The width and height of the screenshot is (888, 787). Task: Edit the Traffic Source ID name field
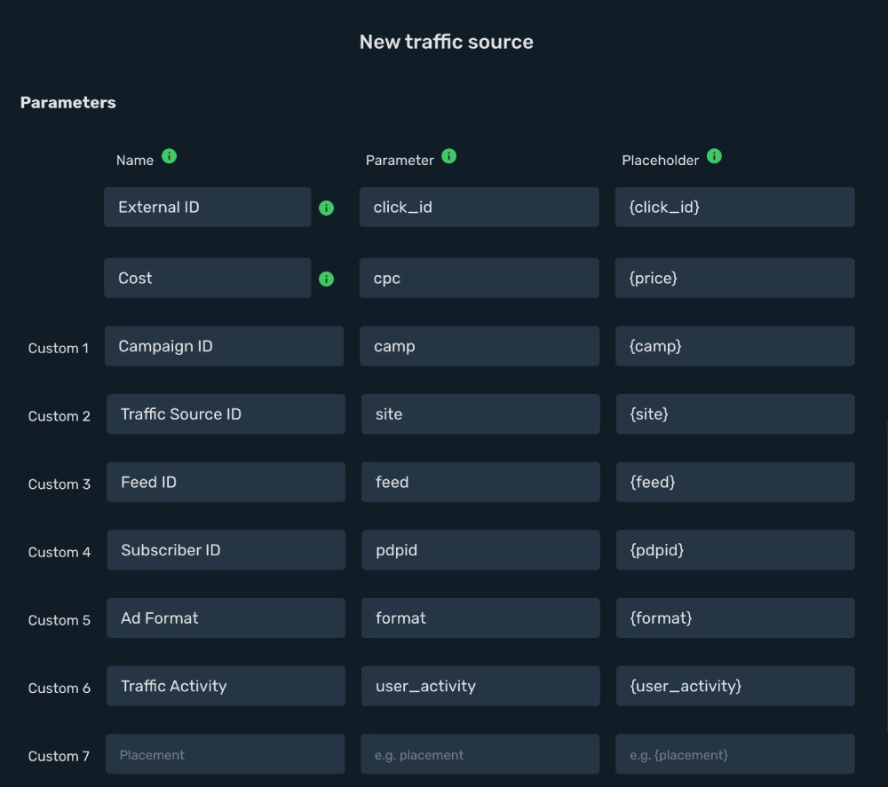click(x=226, y=414)
